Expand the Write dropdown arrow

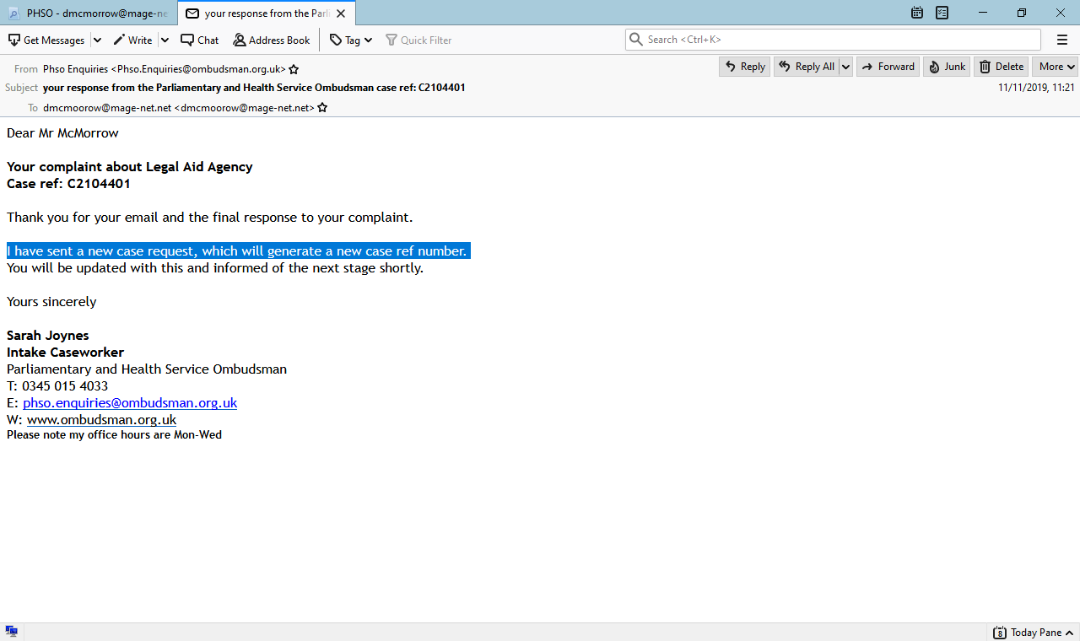pos(165,40)
